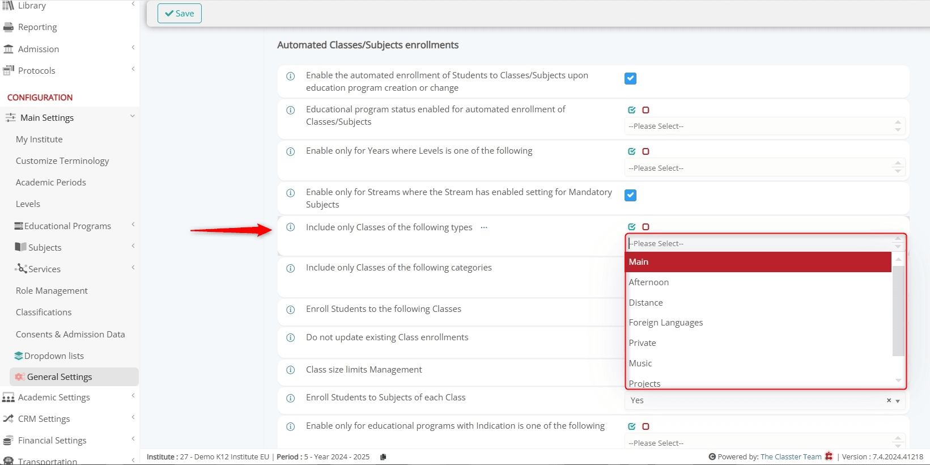Click deselect-all icon for Years where Levels row
This screenshot has height=465, width=930.
click(x=646, y=151)
